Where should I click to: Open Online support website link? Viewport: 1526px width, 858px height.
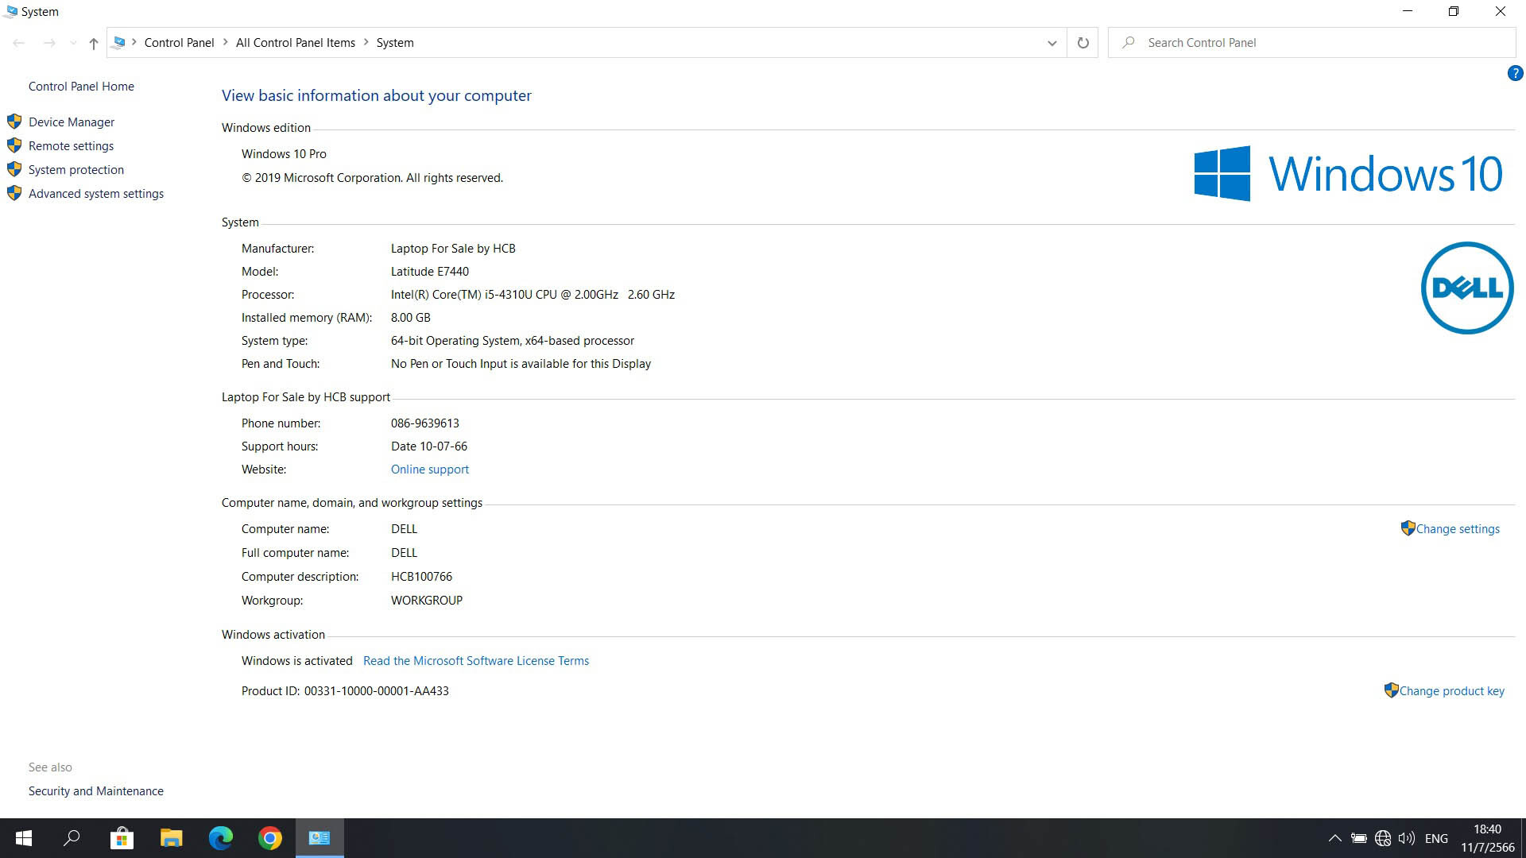(x=430, y=470)
